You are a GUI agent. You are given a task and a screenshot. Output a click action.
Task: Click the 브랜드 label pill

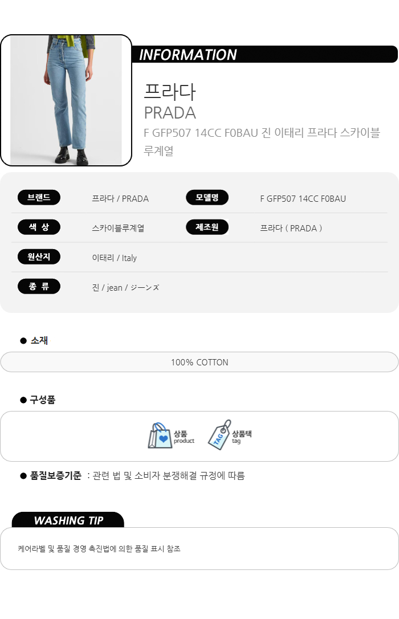point(39,198)
